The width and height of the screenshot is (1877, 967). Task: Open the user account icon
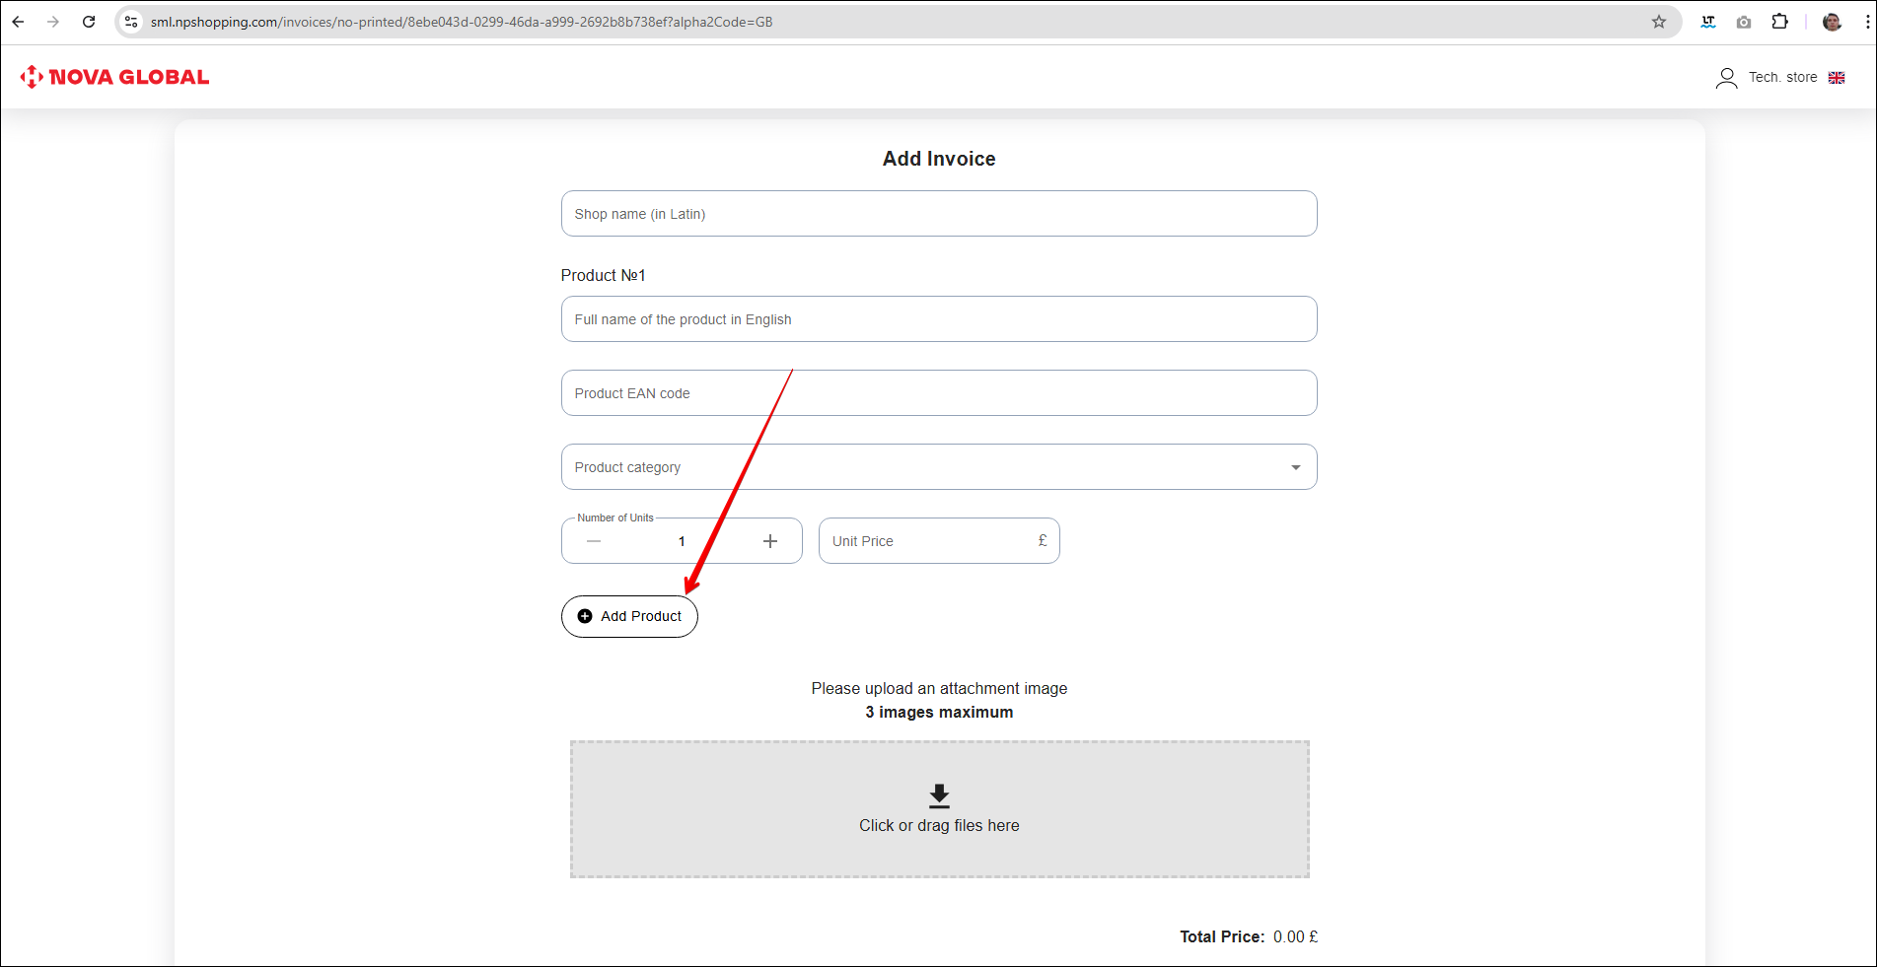point(1726,78)
